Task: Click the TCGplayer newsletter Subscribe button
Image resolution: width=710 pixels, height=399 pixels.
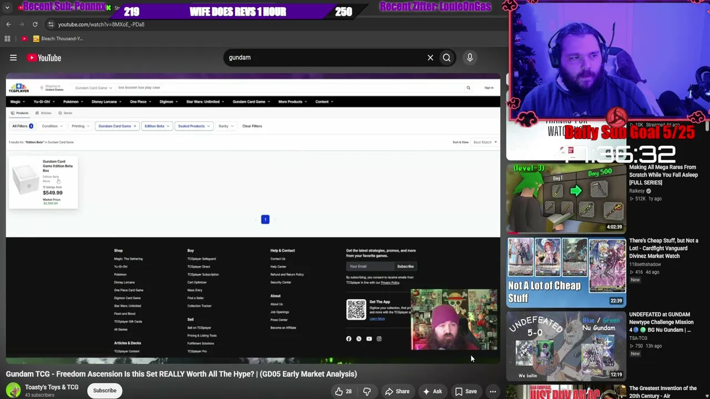Action: coord(405,267)
